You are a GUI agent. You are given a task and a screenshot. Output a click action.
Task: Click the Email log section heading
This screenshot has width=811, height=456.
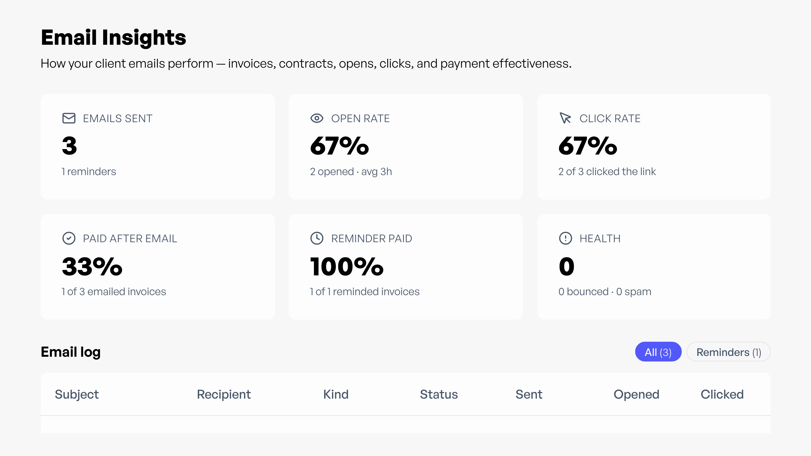71,352
